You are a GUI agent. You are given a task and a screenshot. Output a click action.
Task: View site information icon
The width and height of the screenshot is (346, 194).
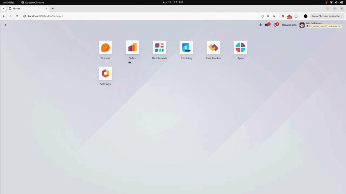click(x=25, y=16)
